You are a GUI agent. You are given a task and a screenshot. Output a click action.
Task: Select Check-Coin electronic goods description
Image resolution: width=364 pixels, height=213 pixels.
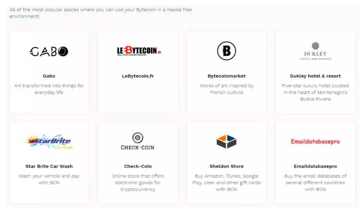click(x=138, y=183)
